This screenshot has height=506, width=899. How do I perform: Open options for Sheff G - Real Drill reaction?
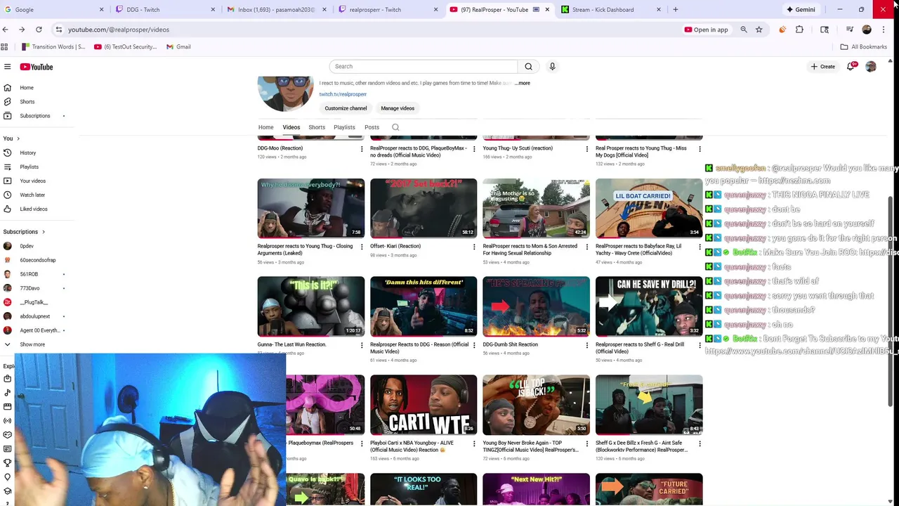tap(700, 345)
